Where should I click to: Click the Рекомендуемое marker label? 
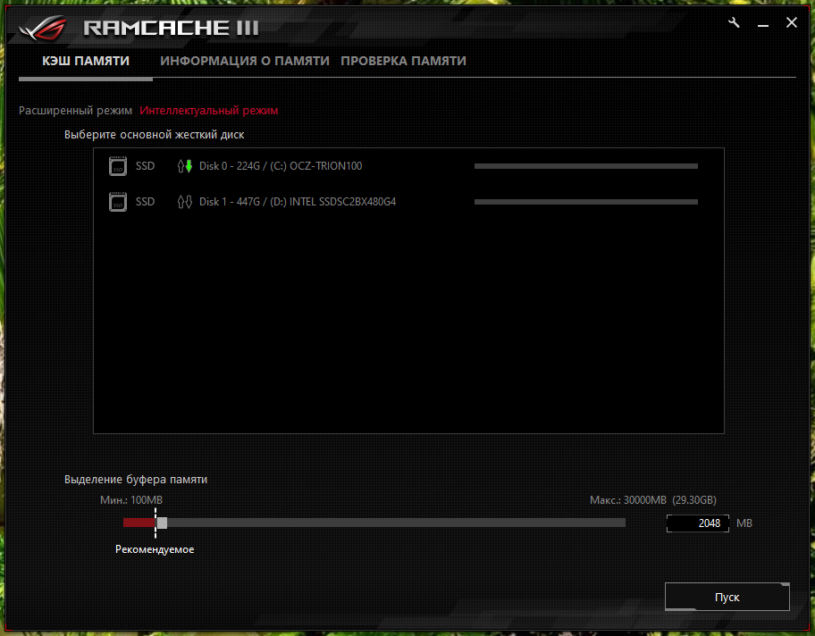[155, 549]
